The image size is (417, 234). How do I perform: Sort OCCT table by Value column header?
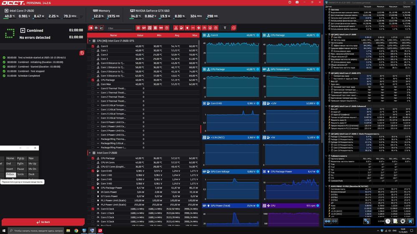(140, 35)
